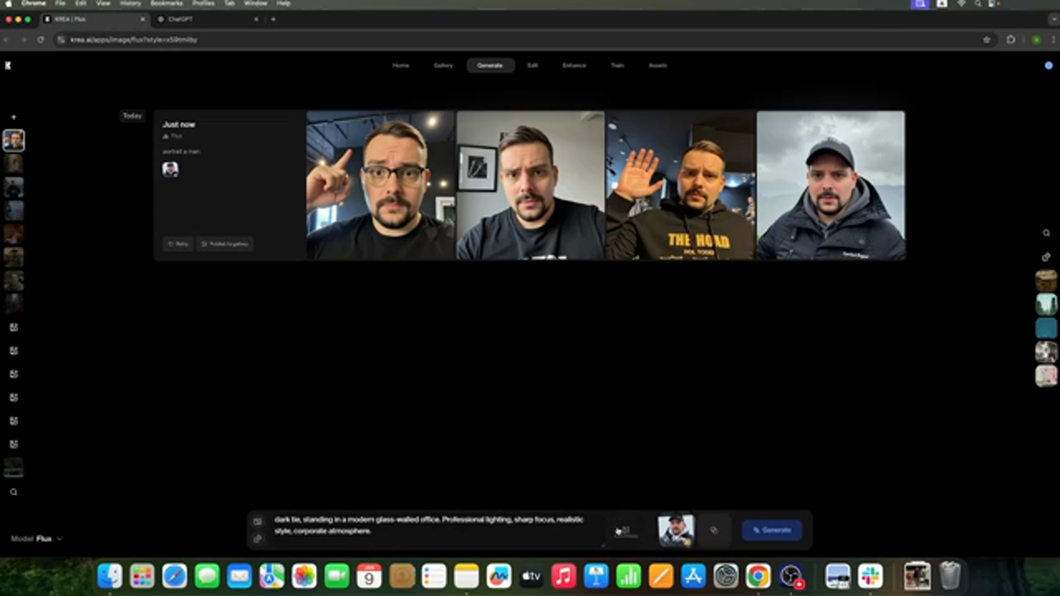The image size is (1060, 596).
Task: Open the Home tab
Action: click(401, 65)
